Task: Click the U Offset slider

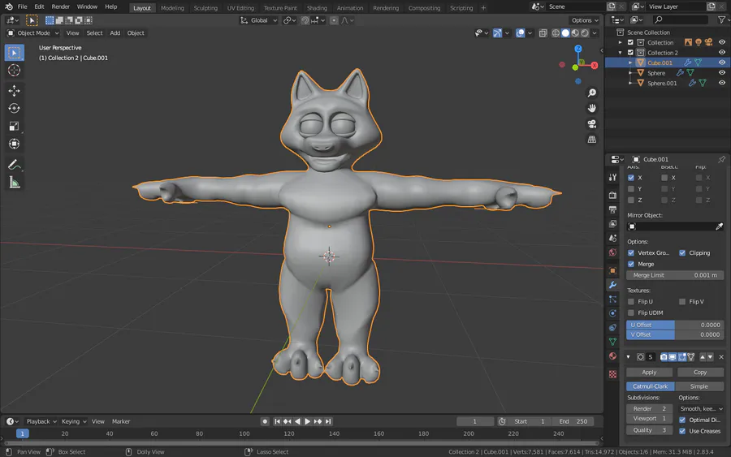Action: point(675,326)
